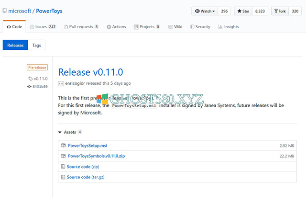Click the eye icon in Watch button

tap(197, 11)
